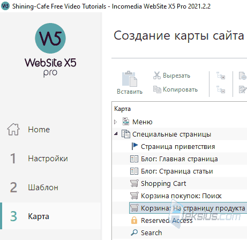
Task: Click the Корзина покупок: Поиск cart icon
Action: (x=134, y=196)
